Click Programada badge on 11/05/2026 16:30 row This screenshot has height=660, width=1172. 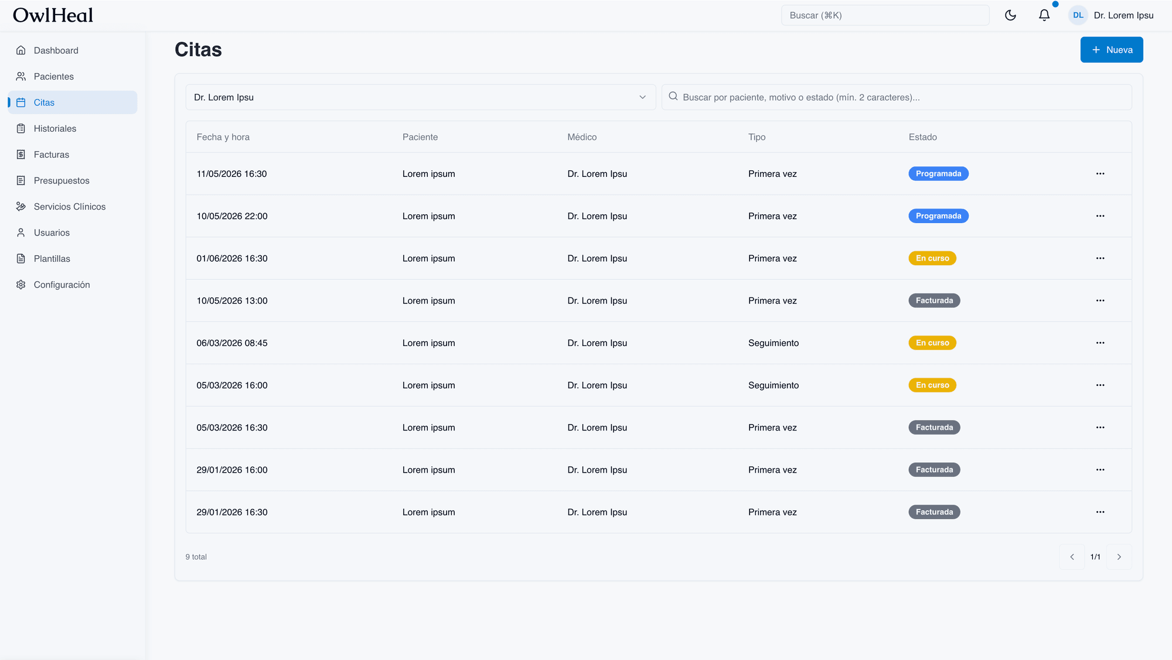click(x=938, y=174)
